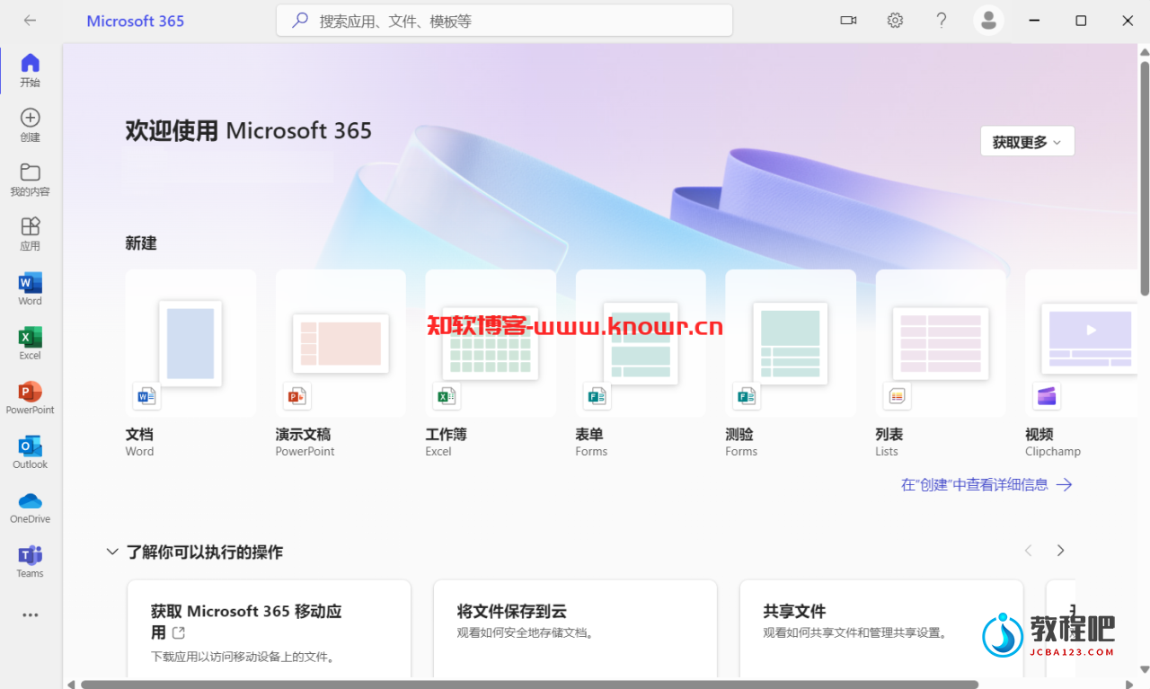Click the back arrow in title bar
The image size is (1150, 689).
[30, 21]
